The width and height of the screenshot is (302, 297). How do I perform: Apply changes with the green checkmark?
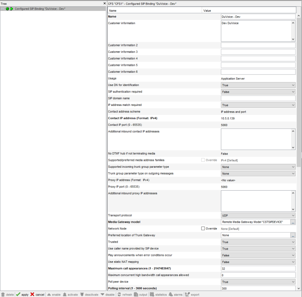[x=18, y=294]
